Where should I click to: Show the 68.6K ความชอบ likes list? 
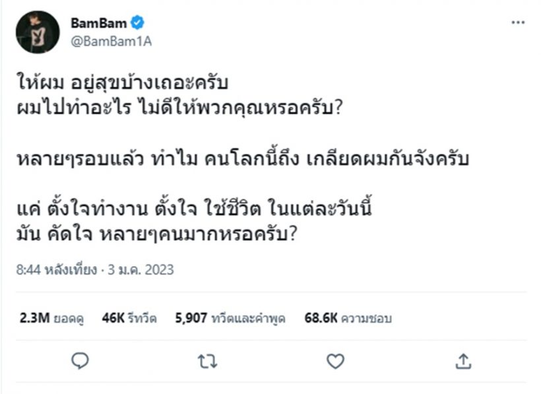(348, 318)
